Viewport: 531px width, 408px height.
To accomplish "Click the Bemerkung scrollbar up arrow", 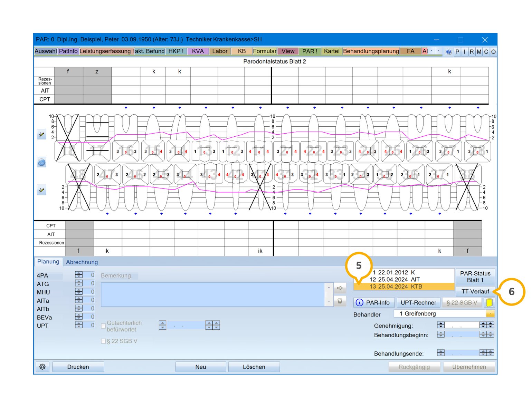I will tap(329, 287).
